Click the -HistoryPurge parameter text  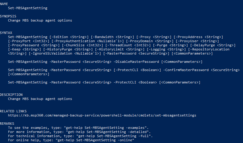coord(59,49)
